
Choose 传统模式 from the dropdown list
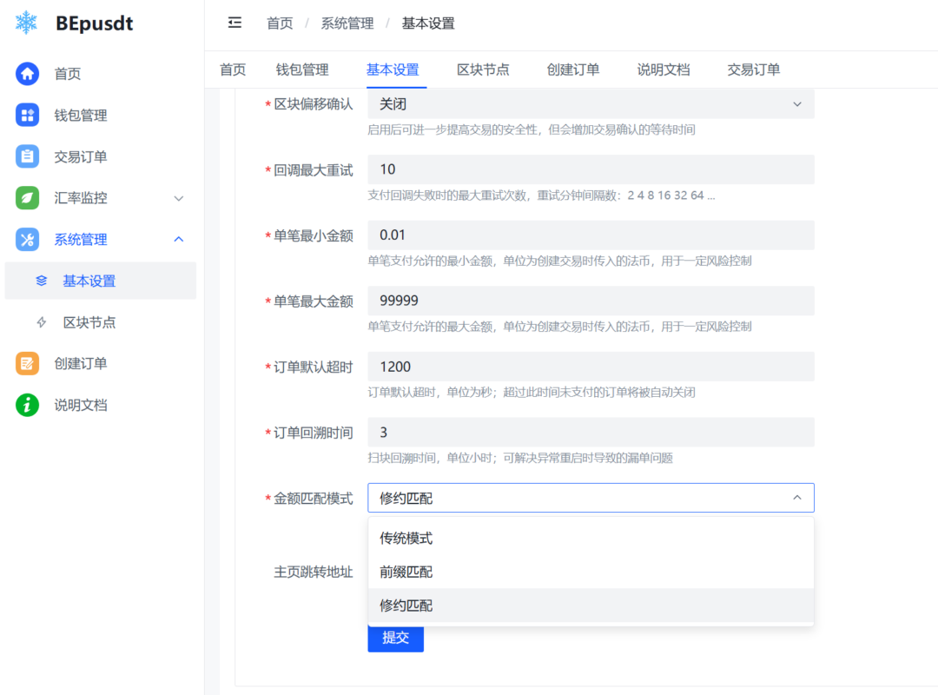[x=591, y=538]
